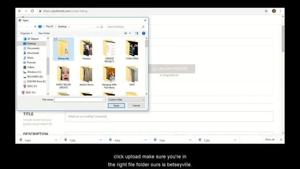Screen dimensions: 300x169
Task: Go up one folder level in dialog
Action: 35,27
